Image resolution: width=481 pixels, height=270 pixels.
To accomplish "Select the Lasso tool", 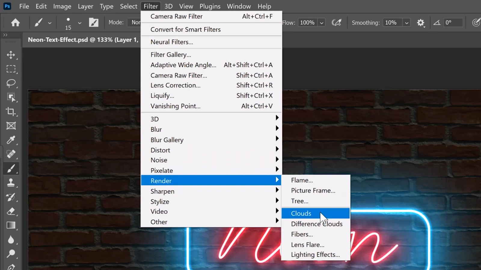I will tap(11, 83).
